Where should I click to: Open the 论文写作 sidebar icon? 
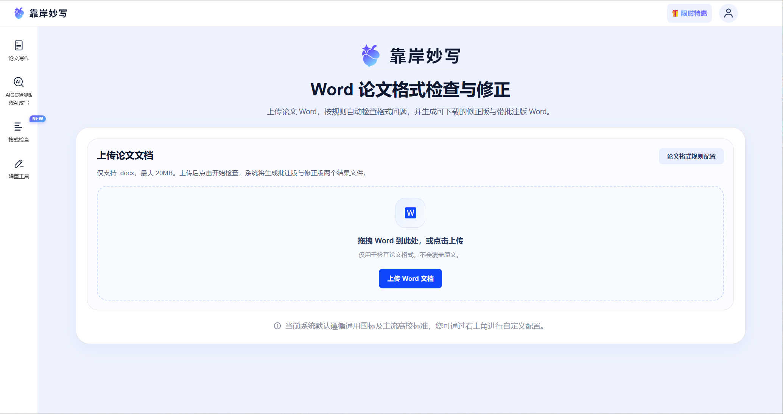19,45
